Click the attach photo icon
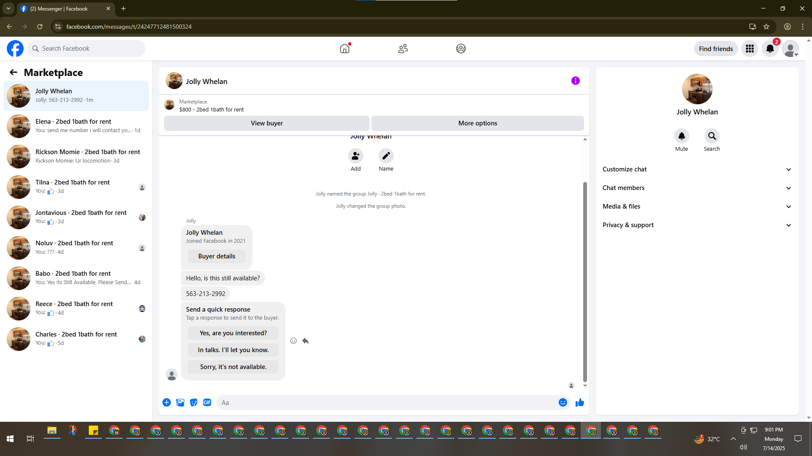Viewport: 812px width, 456px height. (x=180, y=402)
